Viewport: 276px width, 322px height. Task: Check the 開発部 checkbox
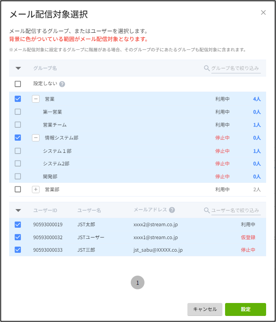[x=18, y=176]
